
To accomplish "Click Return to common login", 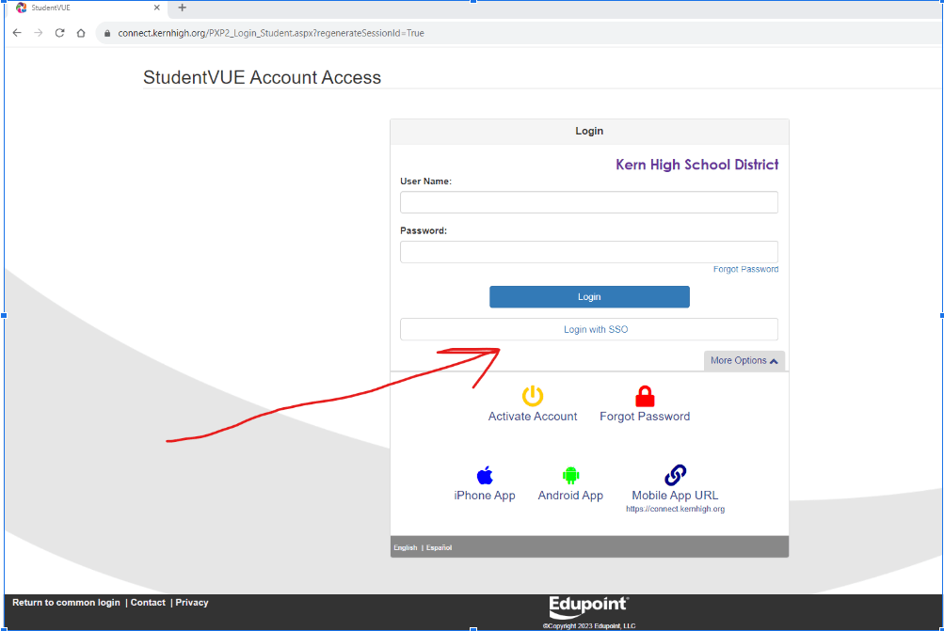I will coord(66,602).
